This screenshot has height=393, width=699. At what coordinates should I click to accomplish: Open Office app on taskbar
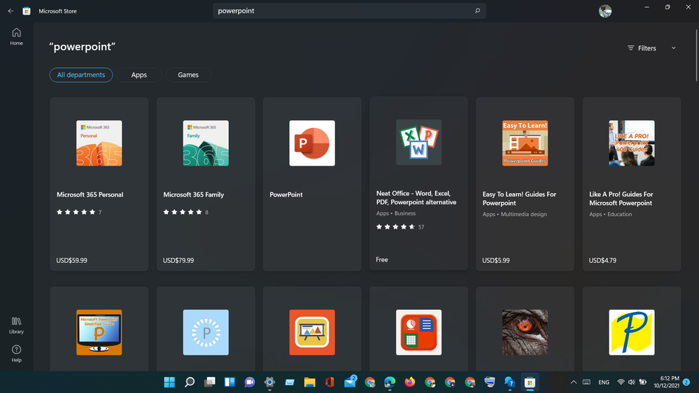(x=330, y=382)
